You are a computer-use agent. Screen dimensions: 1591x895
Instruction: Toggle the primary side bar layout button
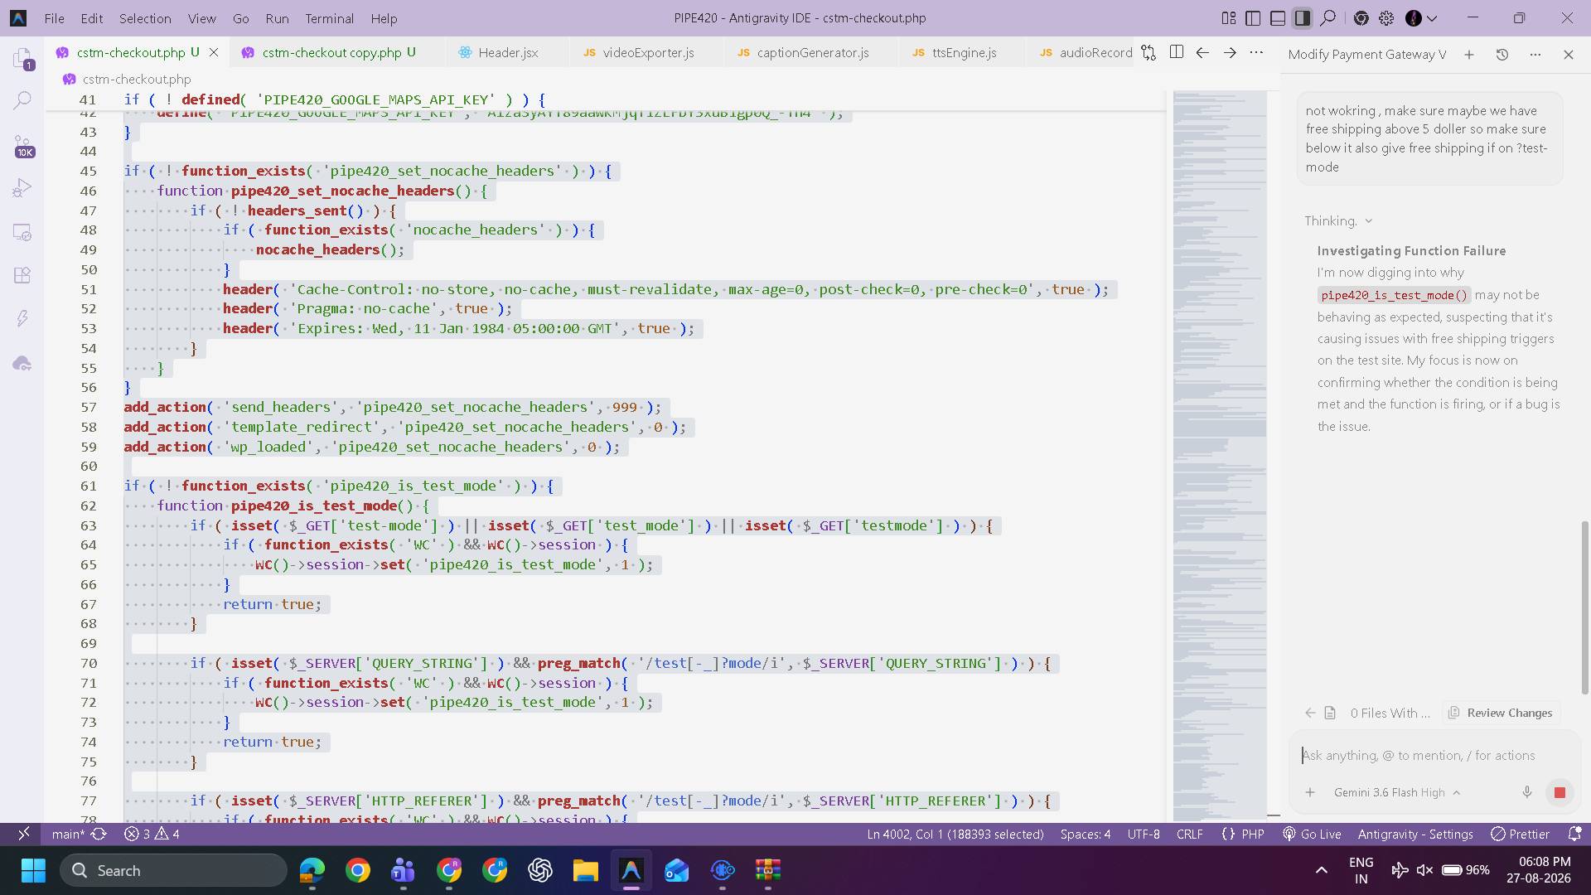[1253, 17]
